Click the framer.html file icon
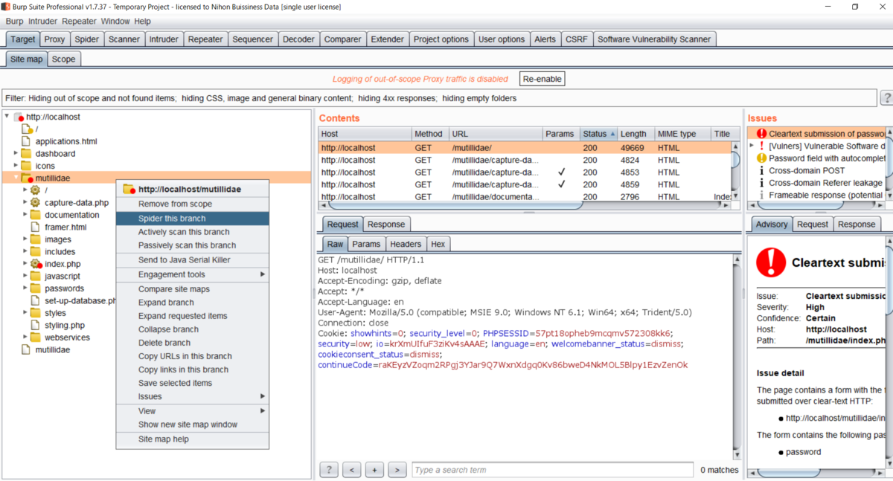 (x=35, y=227)
